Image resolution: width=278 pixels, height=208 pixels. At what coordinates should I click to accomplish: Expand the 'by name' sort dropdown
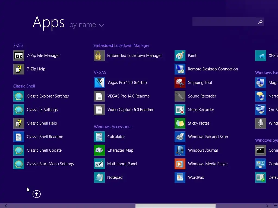(86, 25)
